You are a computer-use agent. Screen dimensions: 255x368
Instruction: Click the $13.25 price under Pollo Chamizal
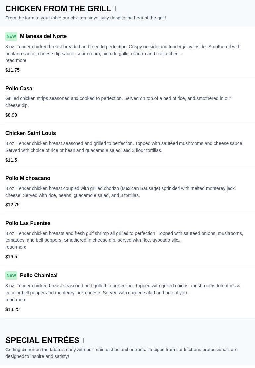pyautogui.click(x=13, y=309)
